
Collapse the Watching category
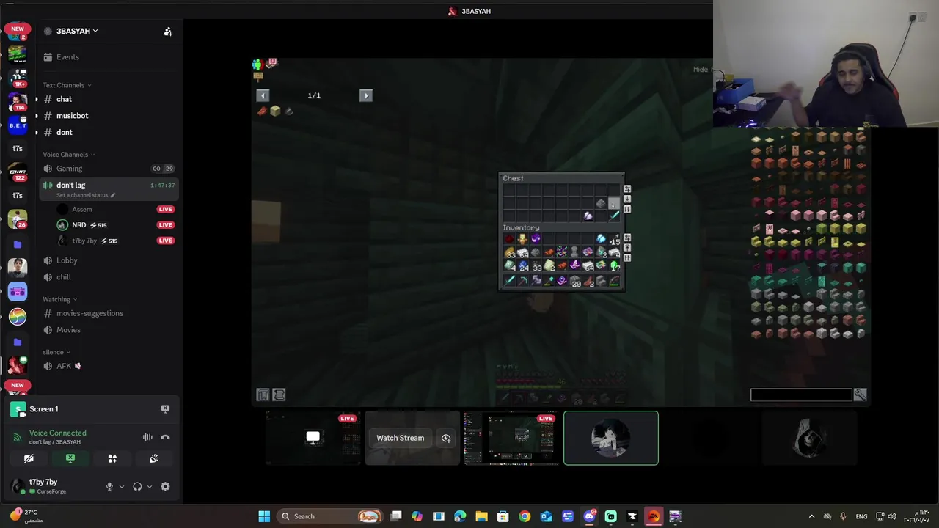59,299
